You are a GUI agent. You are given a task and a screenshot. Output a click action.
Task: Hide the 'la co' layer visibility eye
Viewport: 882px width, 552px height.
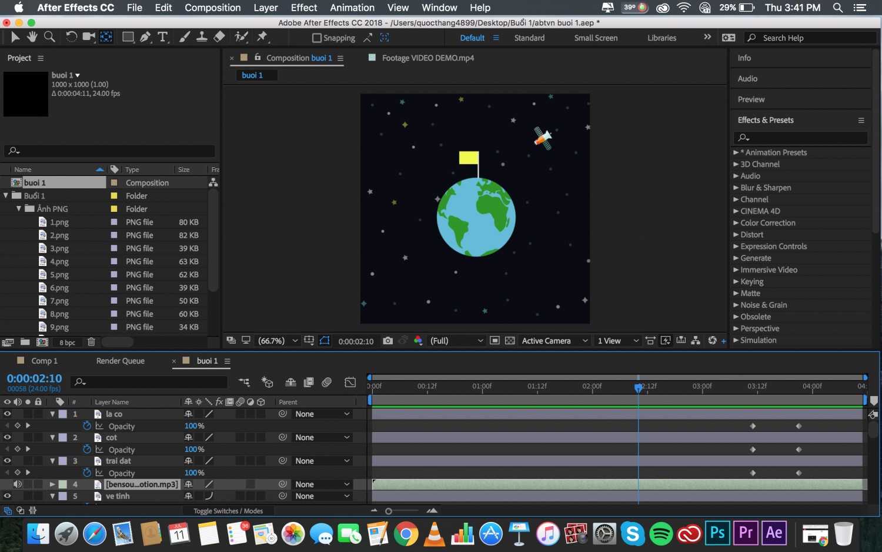click(7, 414)
